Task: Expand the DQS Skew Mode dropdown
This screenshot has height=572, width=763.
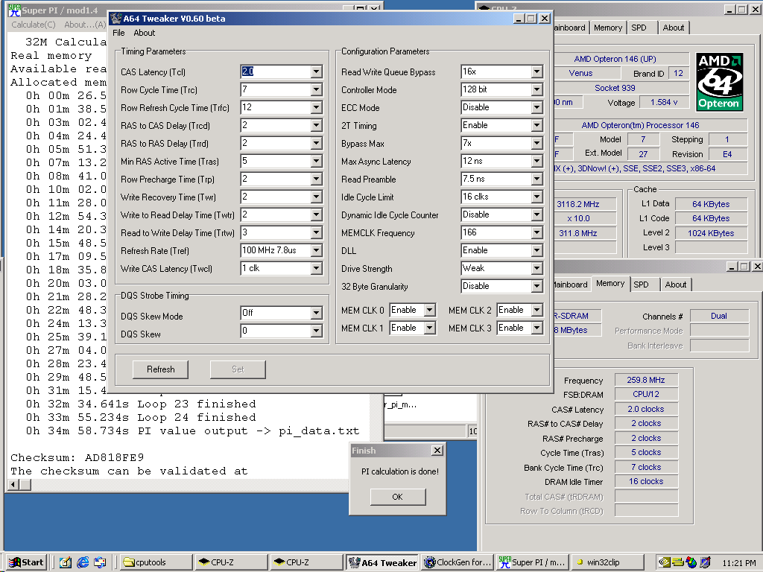Action: 316,313
